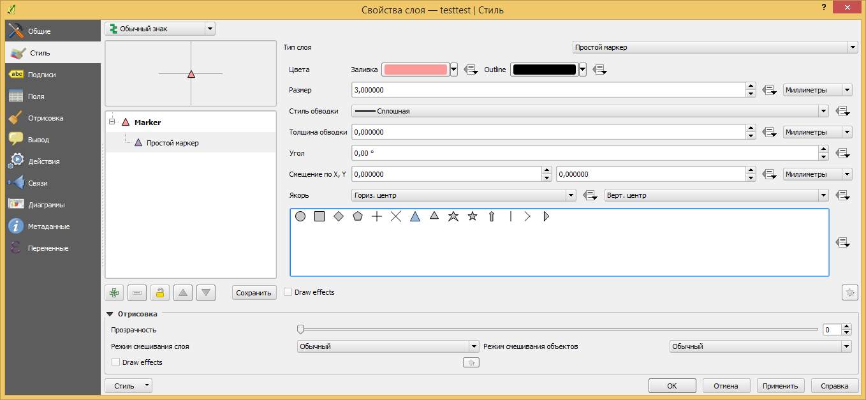
Task: Open the Тип слоя dropdown
Action: point(714,47)
